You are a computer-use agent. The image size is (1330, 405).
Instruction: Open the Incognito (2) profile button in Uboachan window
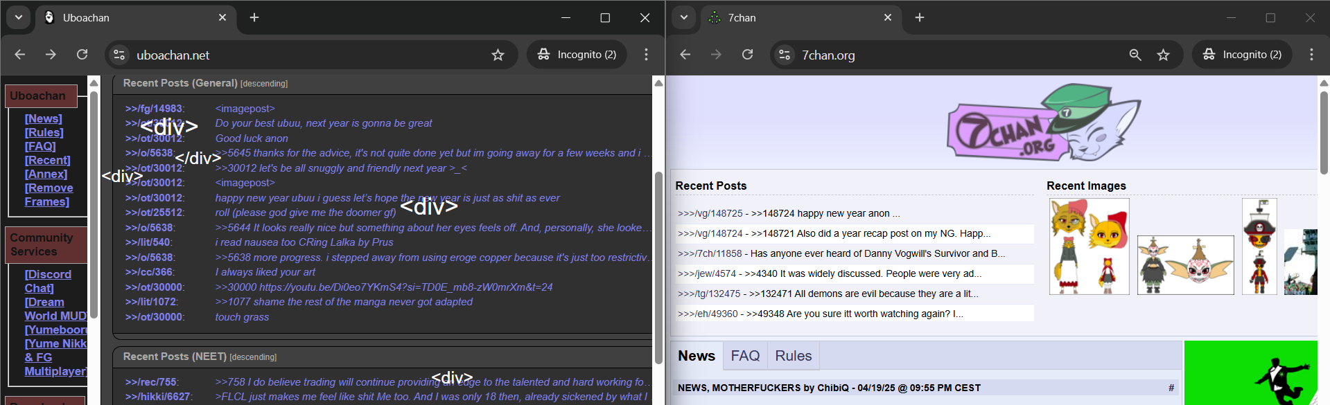point(577,55)
